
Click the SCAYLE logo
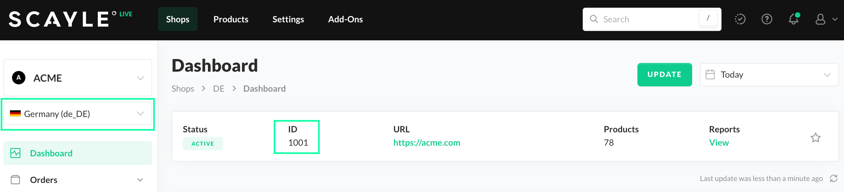[59, 19]
